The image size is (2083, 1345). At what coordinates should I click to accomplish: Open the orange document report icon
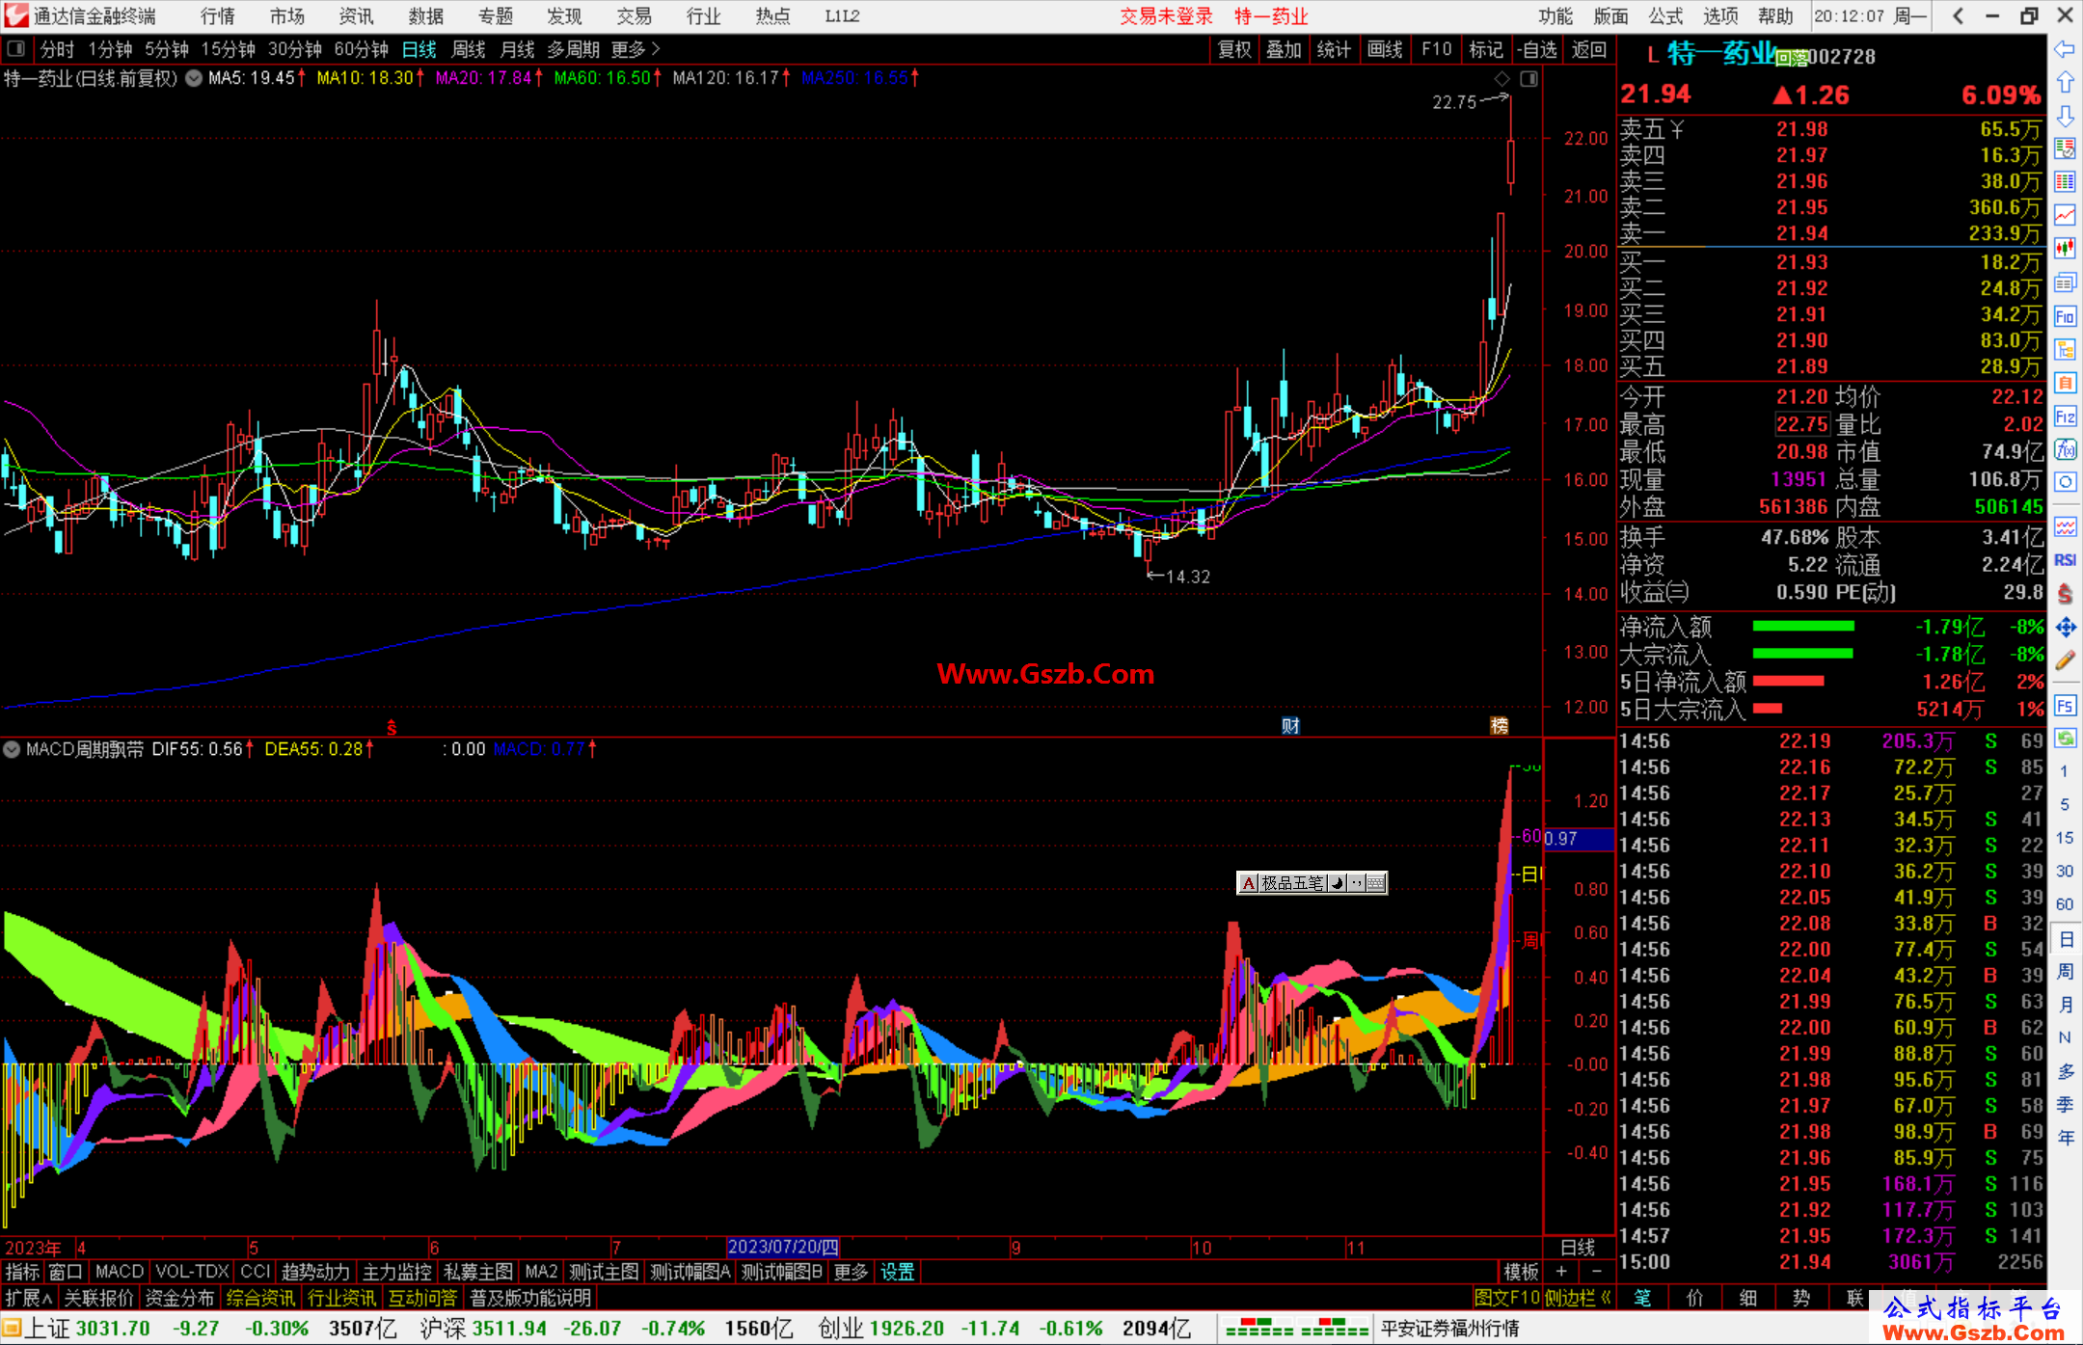2065,383
